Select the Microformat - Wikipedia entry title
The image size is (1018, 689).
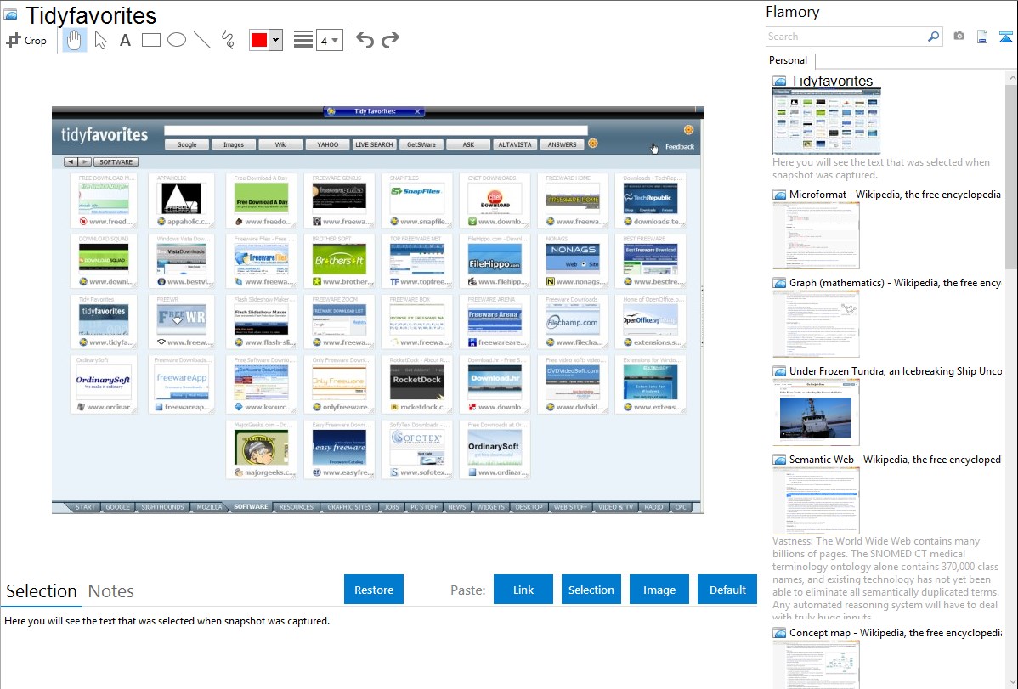click(x=895, y=195)
